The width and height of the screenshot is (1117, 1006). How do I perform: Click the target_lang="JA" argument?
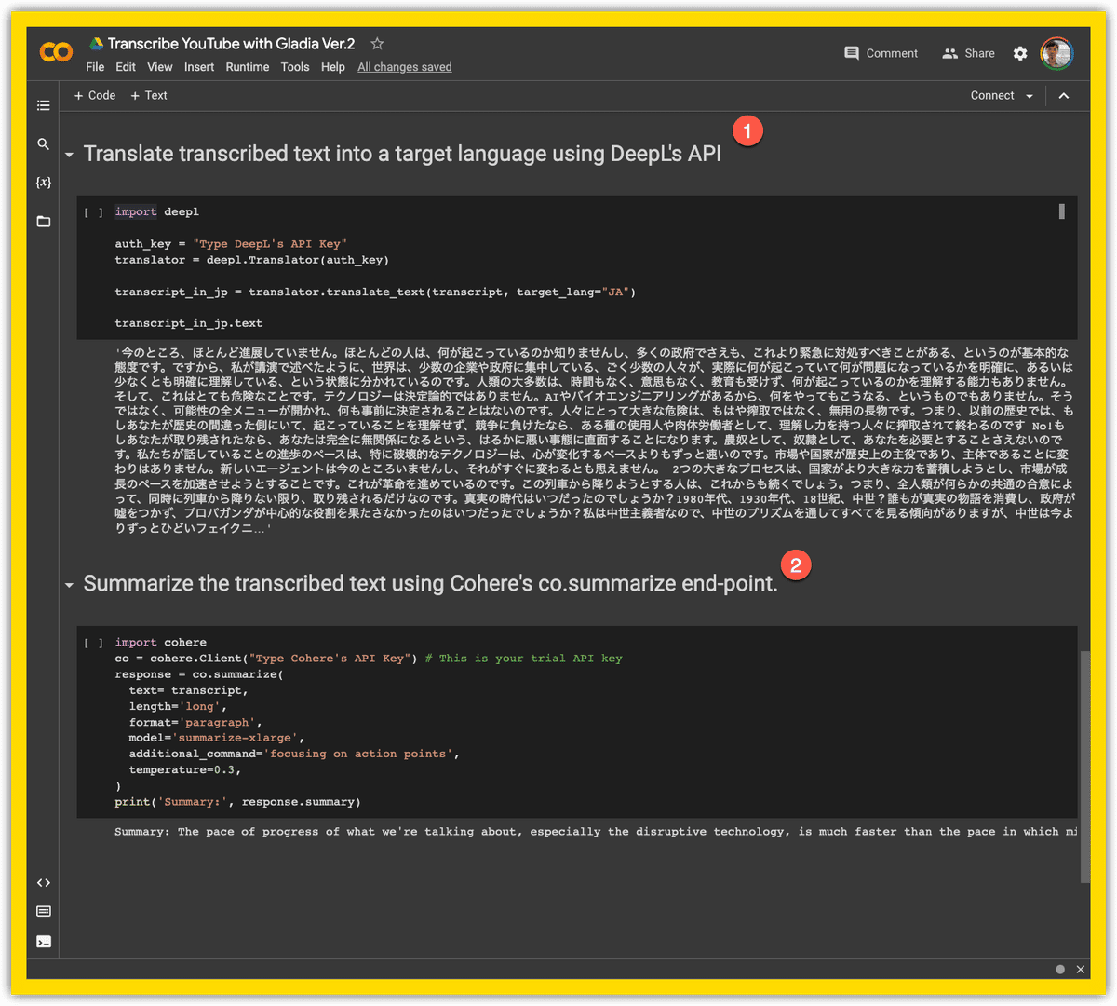coord(572,292)
